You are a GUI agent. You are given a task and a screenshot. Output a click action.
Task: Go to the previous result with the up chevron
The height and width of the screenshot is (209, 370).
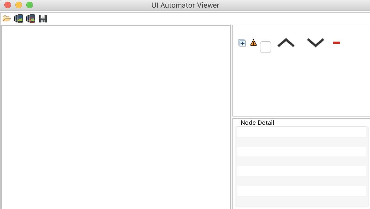tap(286, 43)
